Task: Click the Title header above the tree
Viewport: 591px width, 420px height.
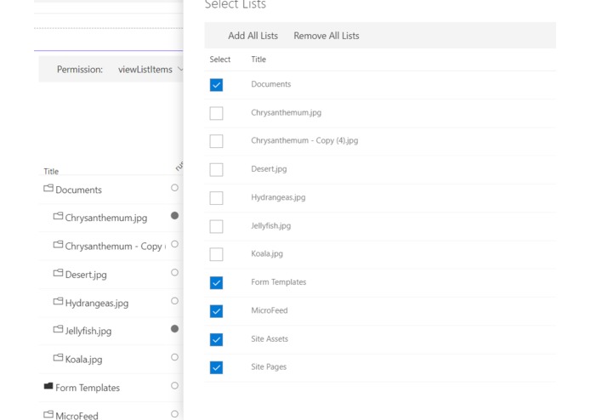Action: point(51,172)
